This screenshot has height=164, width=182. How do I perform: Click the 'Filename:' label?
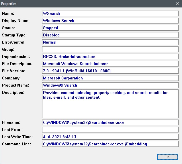[x=11, y=122]
